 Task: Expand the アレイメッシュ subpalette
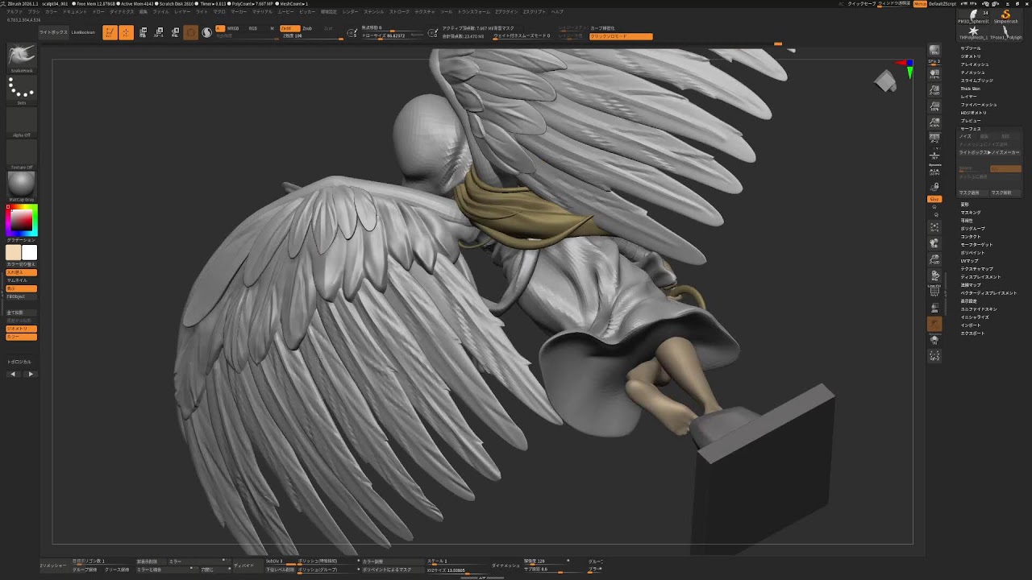point(975,64)
